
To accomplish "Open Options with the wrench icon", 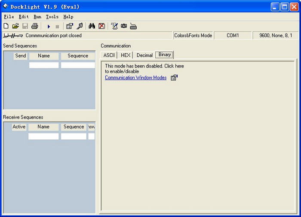I will click(79, 26).
